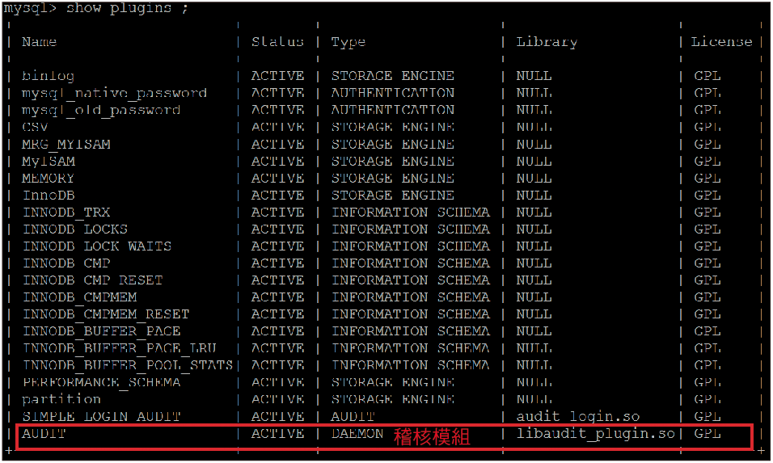Select the 'PERFORMANCE_SCHEMA' plugin name
The image size is (773, 463).
102,383
